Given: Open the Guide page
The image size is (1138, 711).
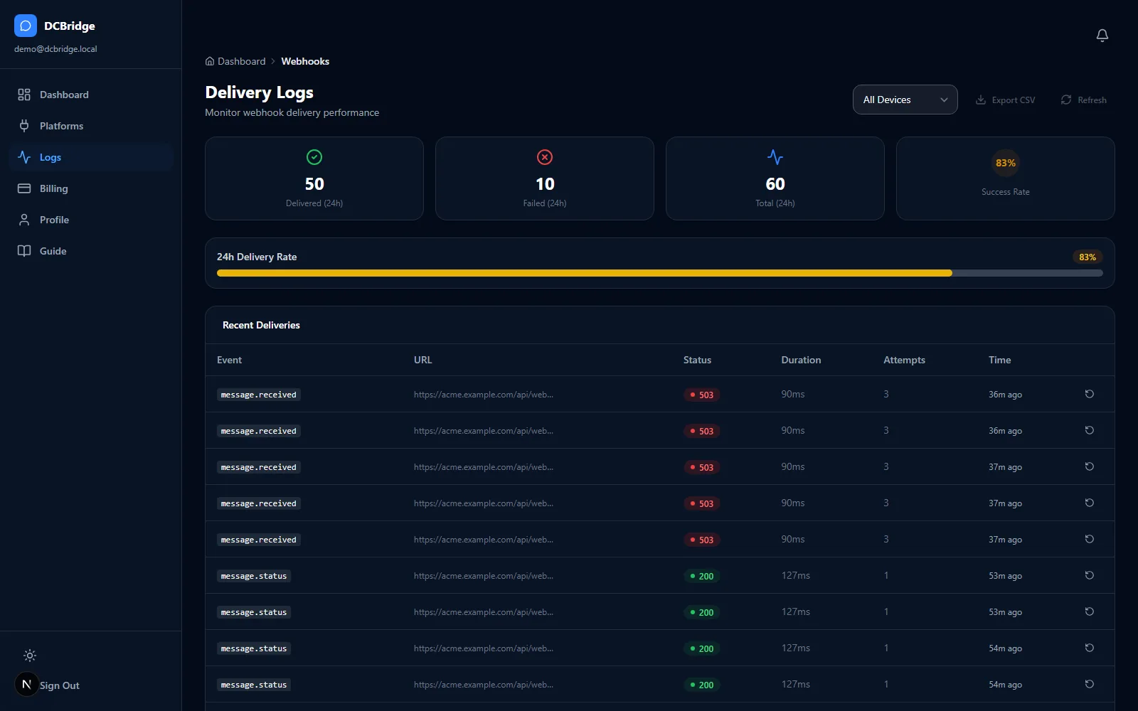Looking at the screenshot, I should 91,251.
